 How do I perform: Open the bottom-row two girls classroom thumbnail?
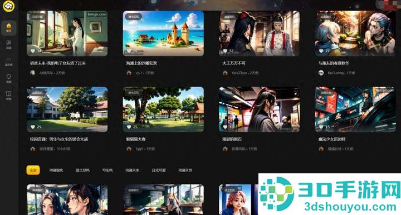pyautogui.click(x=67, y=199)
